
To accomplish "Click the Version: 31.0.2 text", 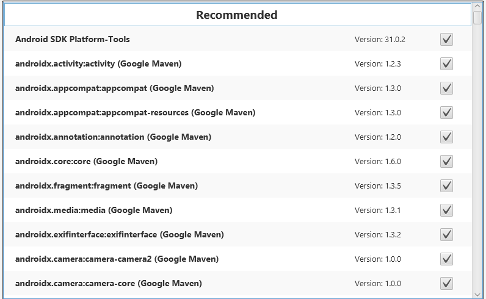I will [x=380, y=40].
